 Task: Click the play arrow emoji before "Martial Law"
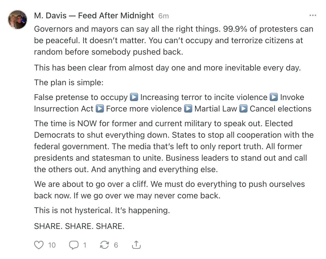(188, 109)
